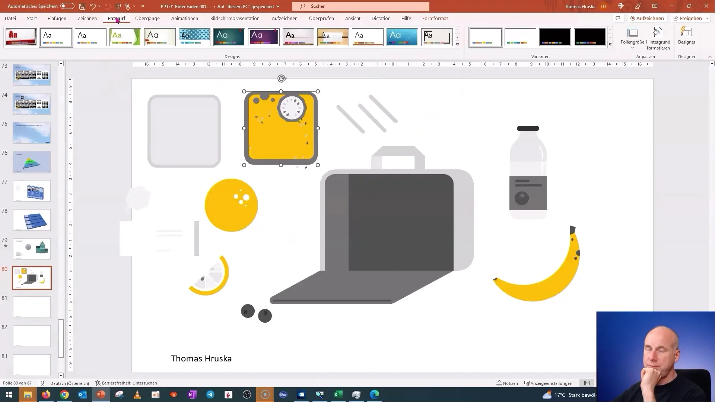Open the Bildschirmpräsentation tab
This screenshot has width=715, height=402.
click(235, 18)
